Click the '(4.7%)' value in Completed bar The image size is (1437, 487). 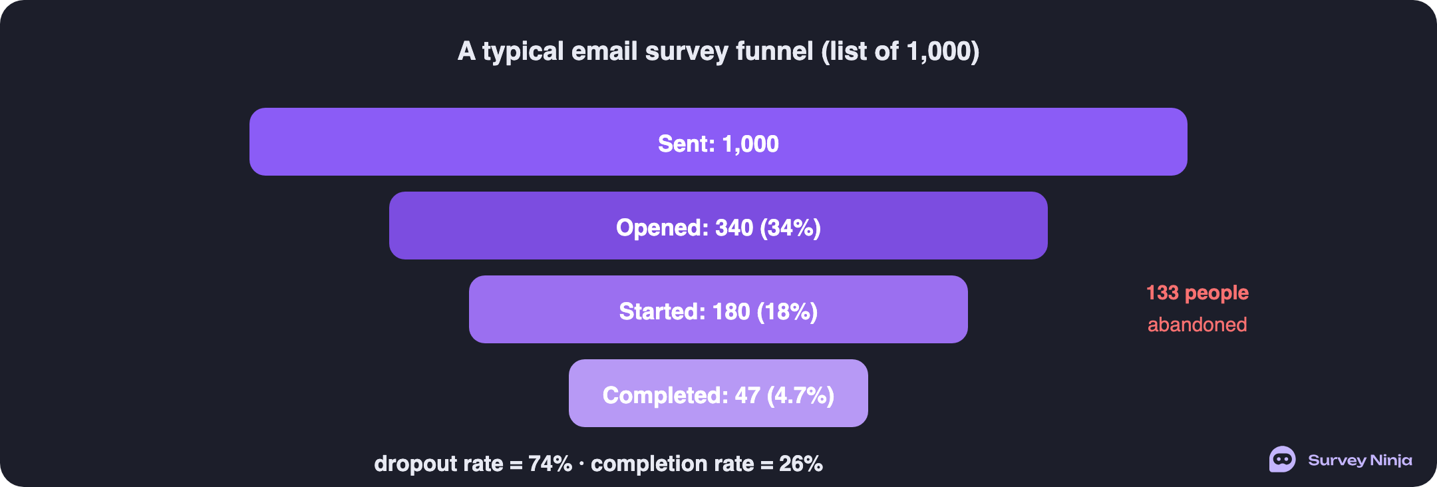point(800,395)
